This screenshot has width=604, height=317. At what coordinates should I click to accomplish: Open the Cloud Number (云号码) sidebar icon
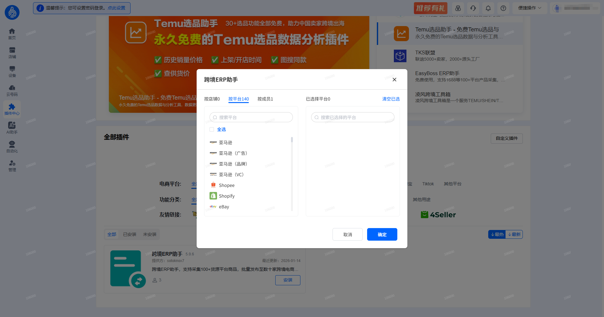12,90
